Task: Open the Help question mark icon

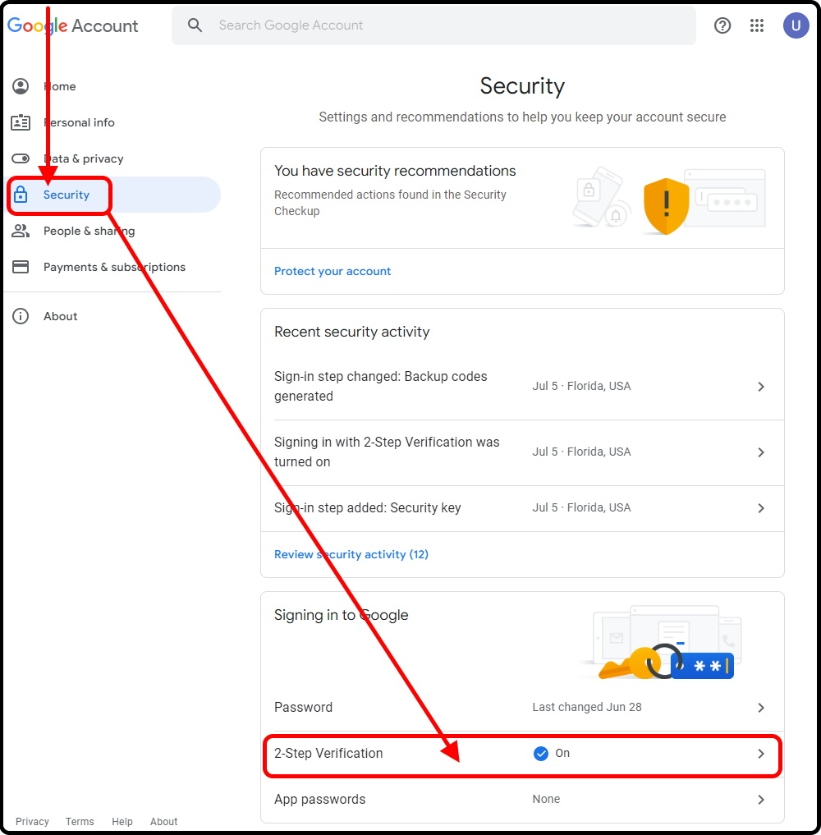Action: tap(722, 25)
